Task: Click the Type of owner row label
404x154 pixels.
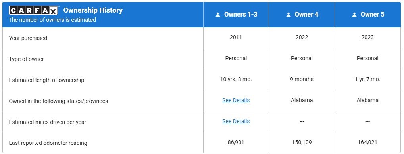Action: 26,59
